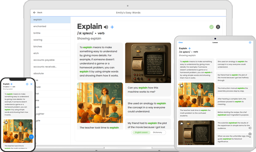Screen dimensions: 256x152
Task: Click the tablet definition card 'To explain means'
Action: pos(196,70)
